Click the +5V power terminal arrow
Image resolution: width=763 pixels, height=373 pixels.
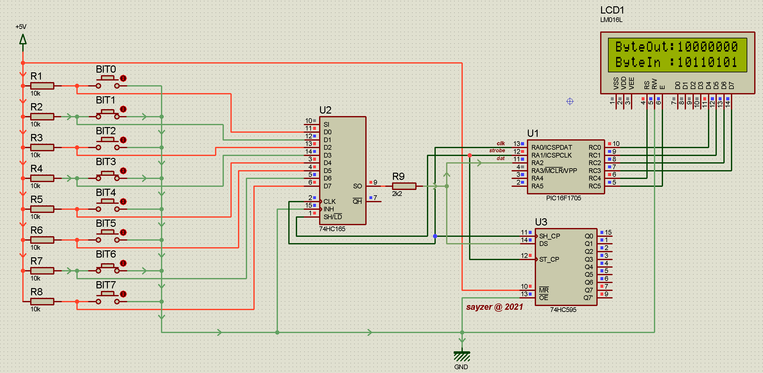click(x=23, y=40)
